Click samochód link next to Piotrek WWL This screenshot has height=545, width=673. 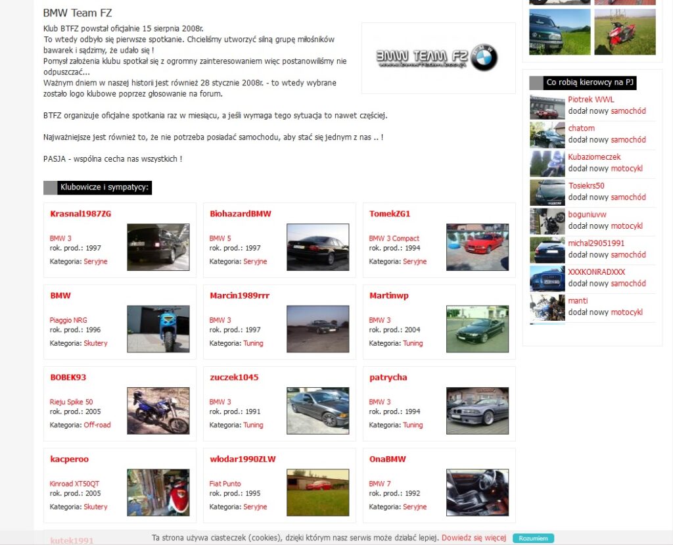click(x=628, y=111)
